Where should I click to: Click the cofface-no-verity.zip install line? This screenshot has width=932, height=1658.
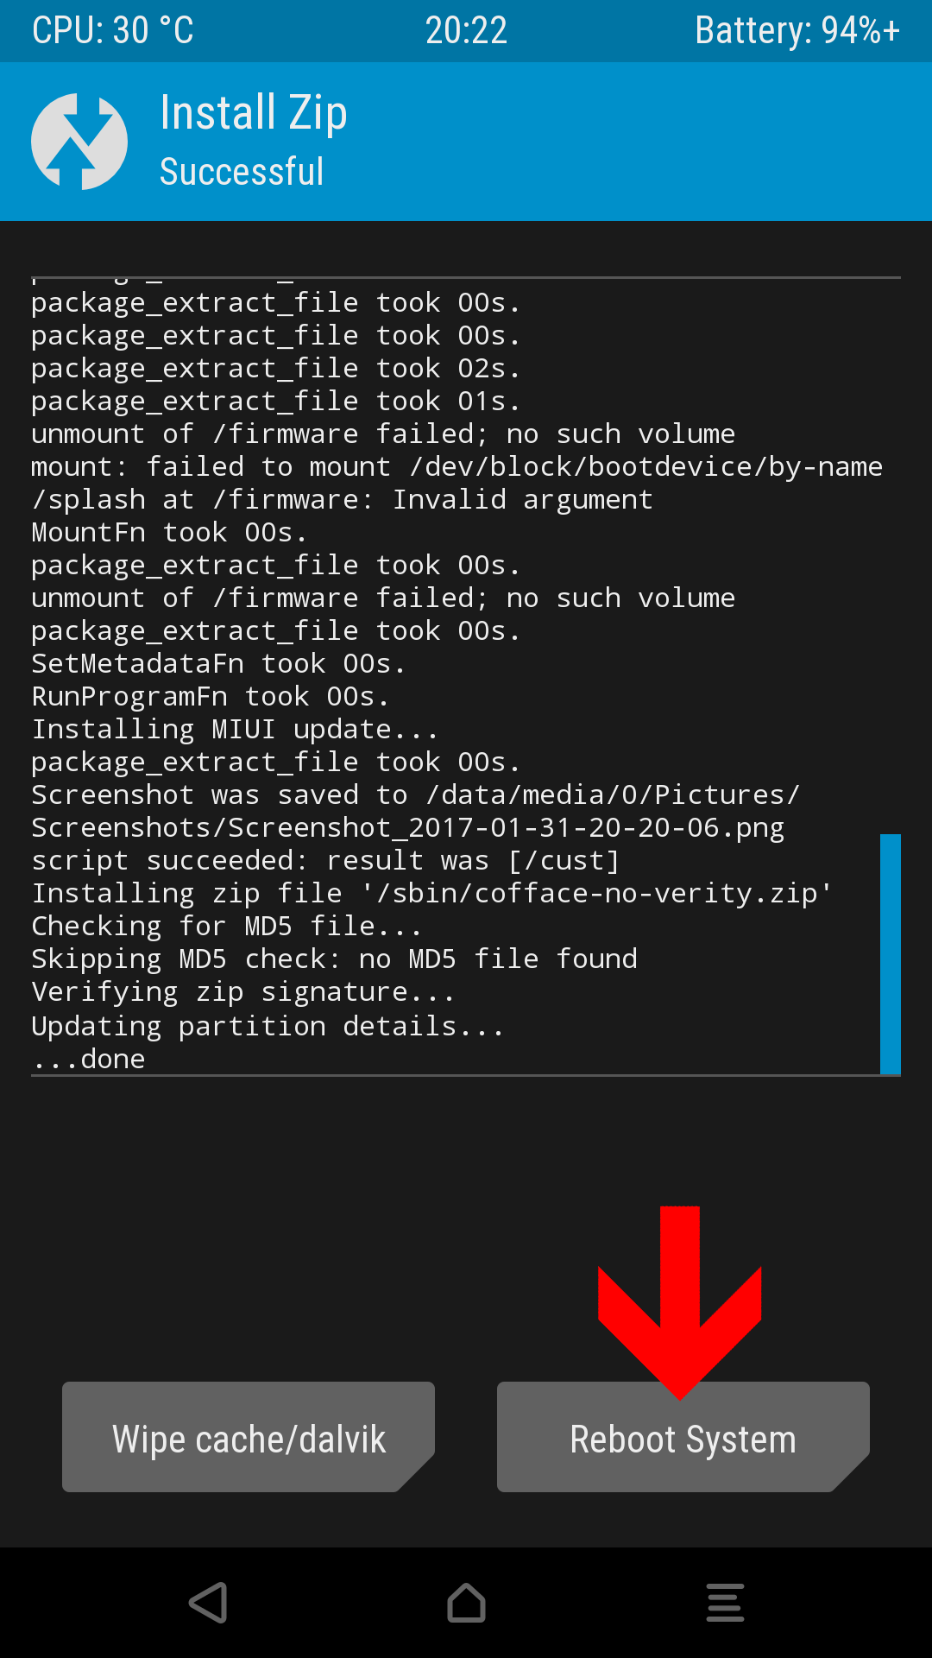(431, 894)
